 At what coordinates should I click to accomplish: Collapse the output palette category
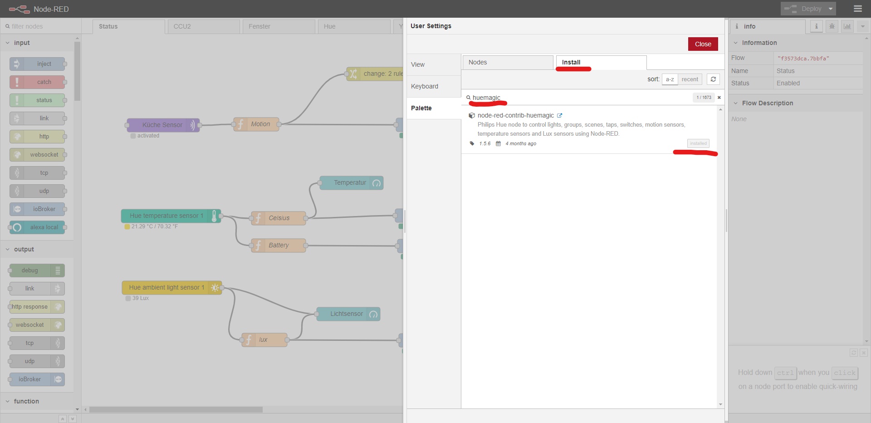37,249
